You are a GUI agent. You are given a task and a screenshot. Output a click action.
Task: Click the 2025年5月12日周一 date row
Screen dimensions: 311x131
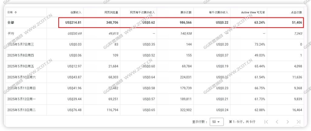tap(22, 99)
